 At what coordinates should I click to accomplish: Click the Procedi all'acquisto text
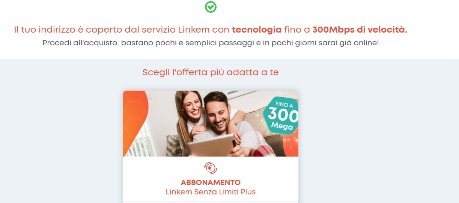(79, 43)
